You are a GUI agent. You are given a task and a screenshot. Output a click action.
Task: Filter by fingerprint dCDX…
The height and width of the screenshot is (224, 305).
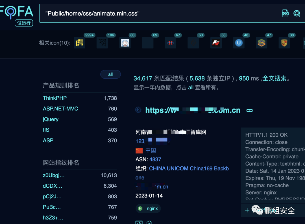[x=53, y=186]
